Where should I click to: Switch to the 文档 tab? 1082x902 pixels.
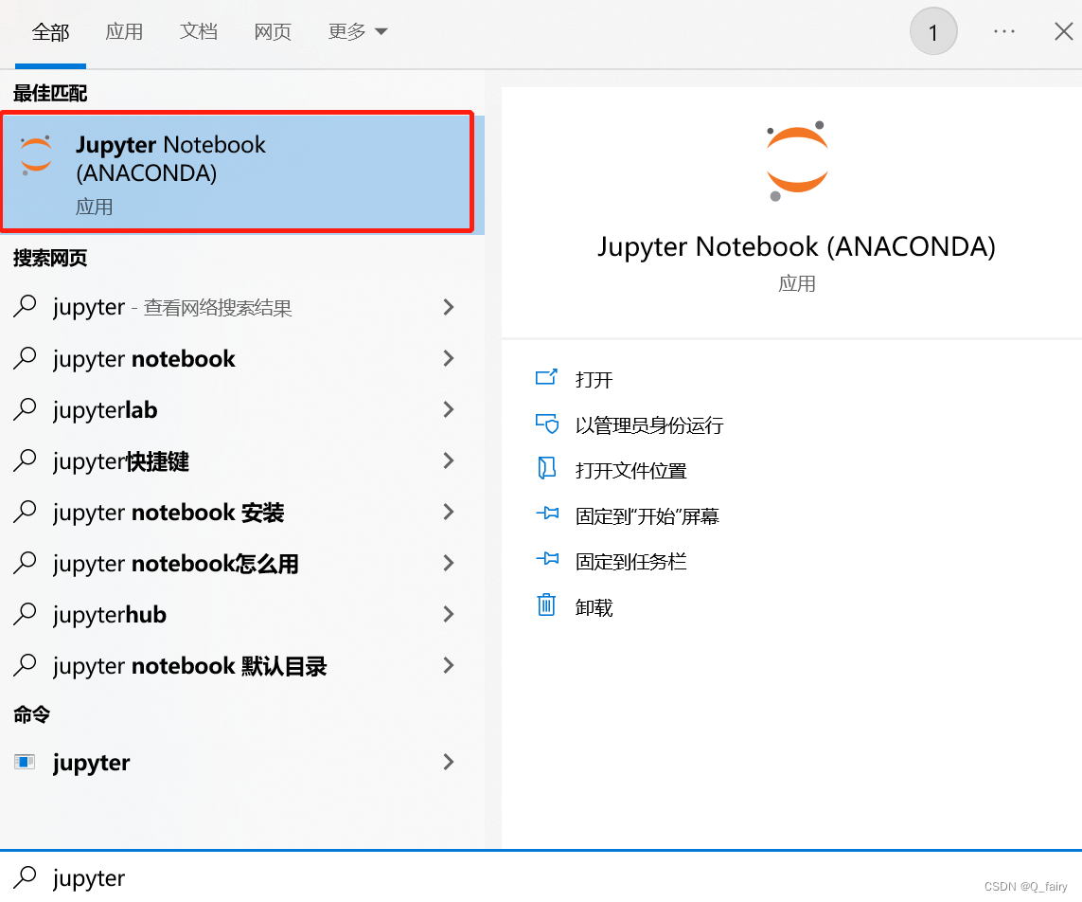pos(199,32)
